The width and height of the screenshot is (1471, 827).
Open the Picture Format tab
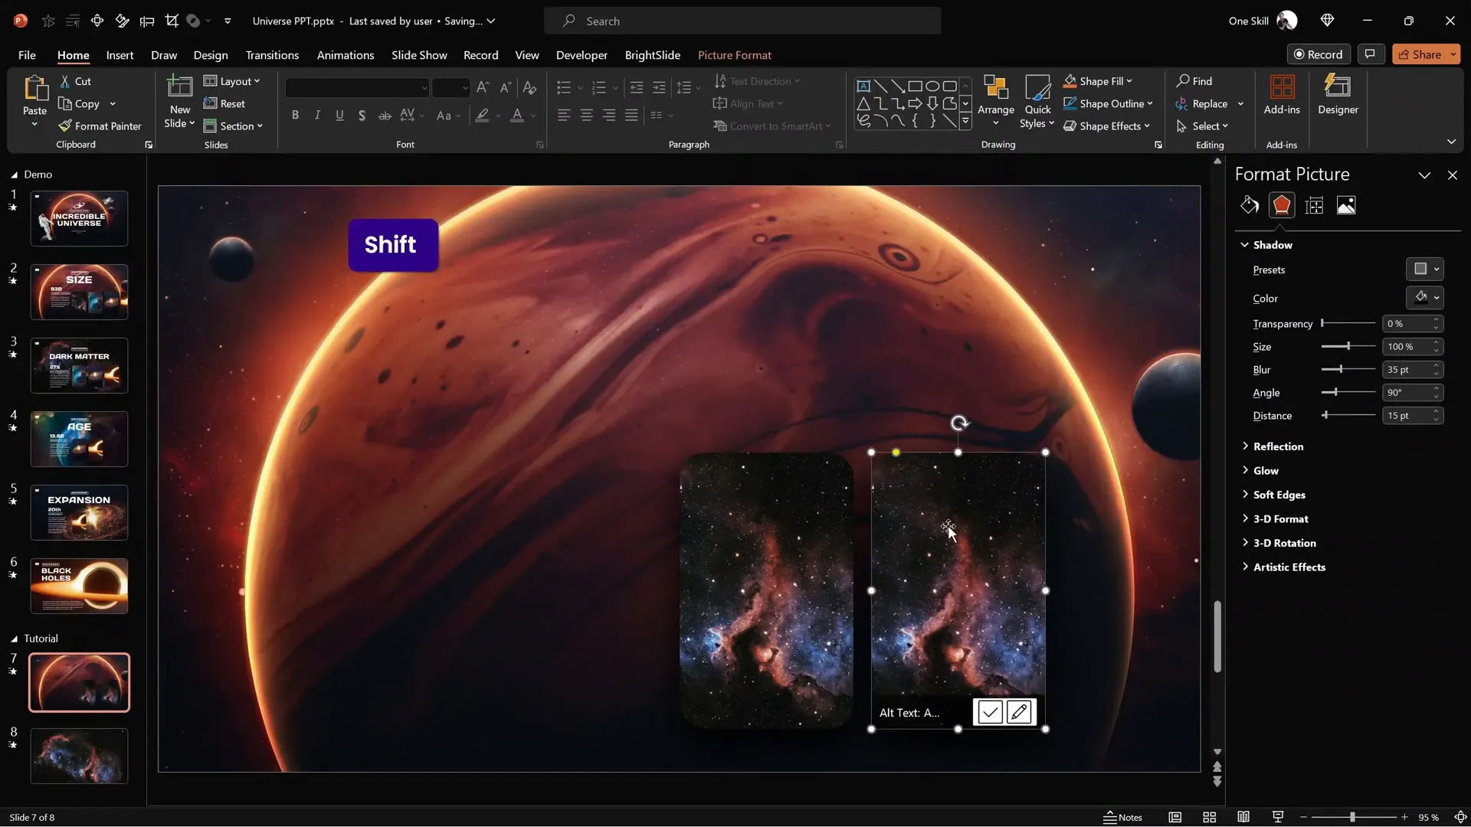coord(735,55)
